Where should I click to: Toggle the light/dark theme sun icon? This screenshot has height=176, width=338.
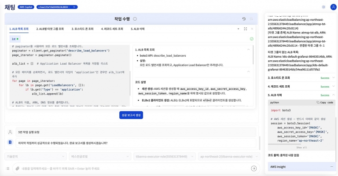[x=324, y=7]
